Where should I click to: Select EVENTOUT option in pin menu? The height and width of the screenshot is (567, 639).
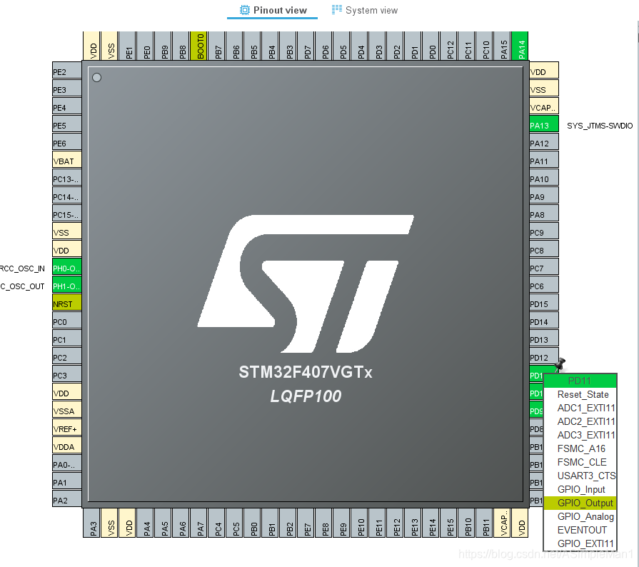point(580,530)
